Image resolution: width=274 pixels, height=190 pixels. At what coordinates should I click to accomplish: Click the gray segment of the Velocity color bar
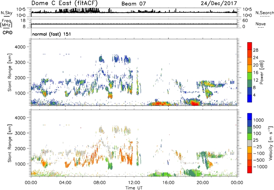pyautogui.click(x=250, y=143)
